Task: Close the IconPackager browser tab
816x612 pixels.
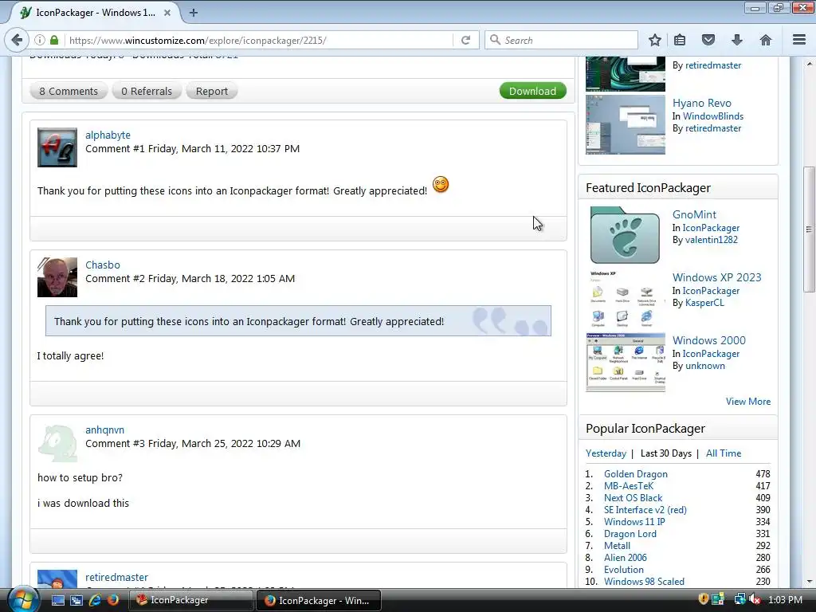Action: click(167, 13)
